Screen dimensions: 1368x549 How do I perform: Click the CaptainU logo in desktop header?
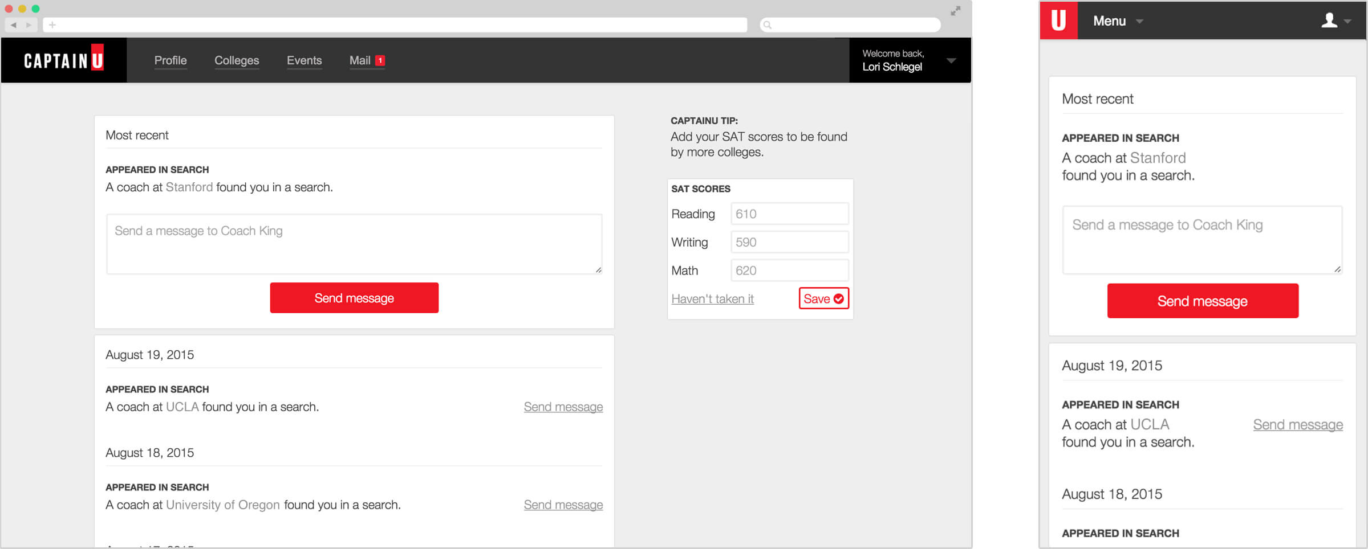tap(64, 60)
